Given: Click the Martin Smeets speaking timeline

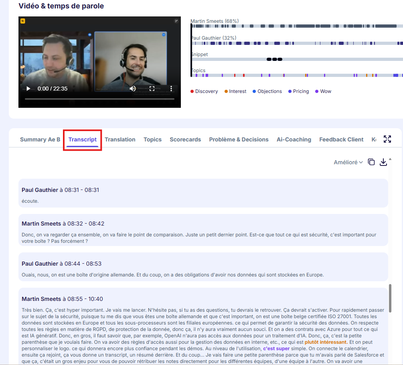Looking at the screenshot, I should (297, 26).
